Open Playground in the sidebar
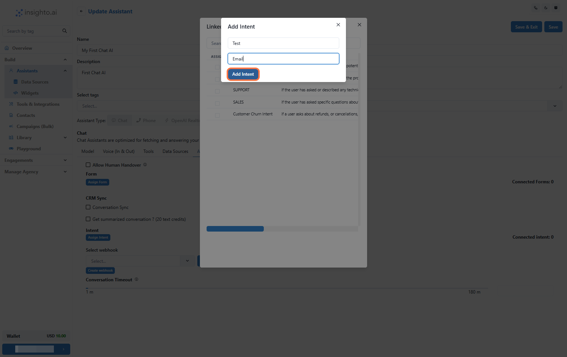Image resolution: width=567 pixels, height=357 pixels. tap(29, 149)
